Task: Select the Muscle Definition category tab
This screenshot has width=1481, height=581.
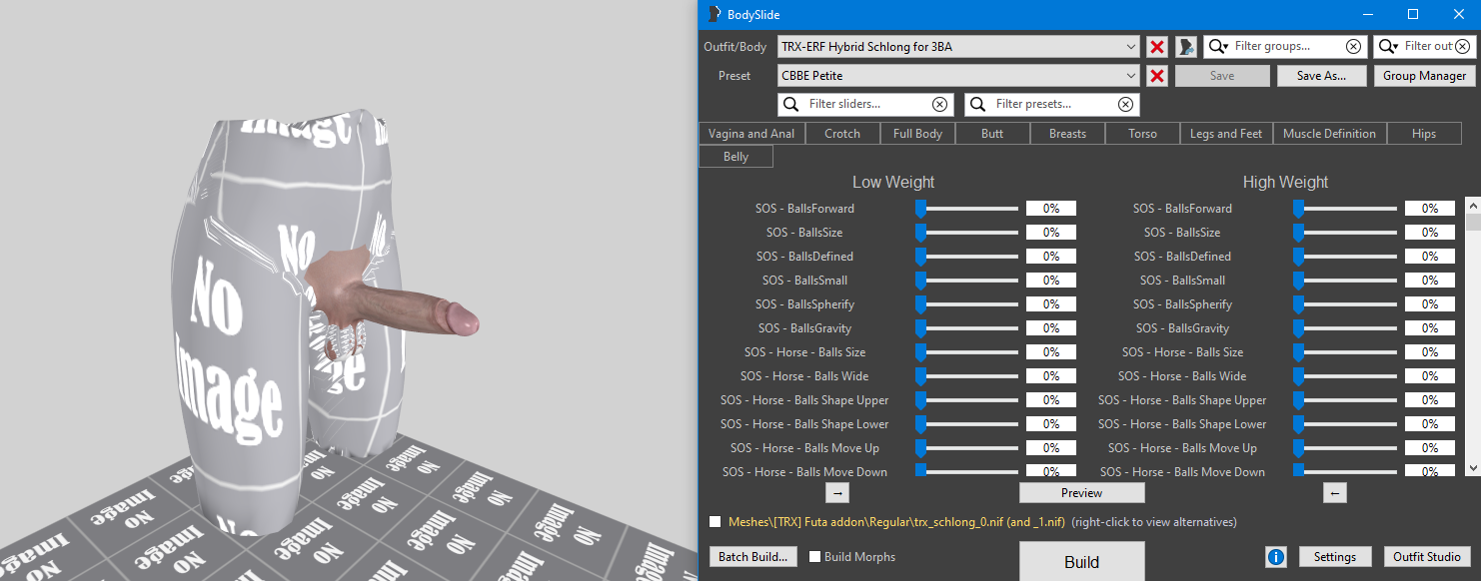Action: (x=1329, y=134)
